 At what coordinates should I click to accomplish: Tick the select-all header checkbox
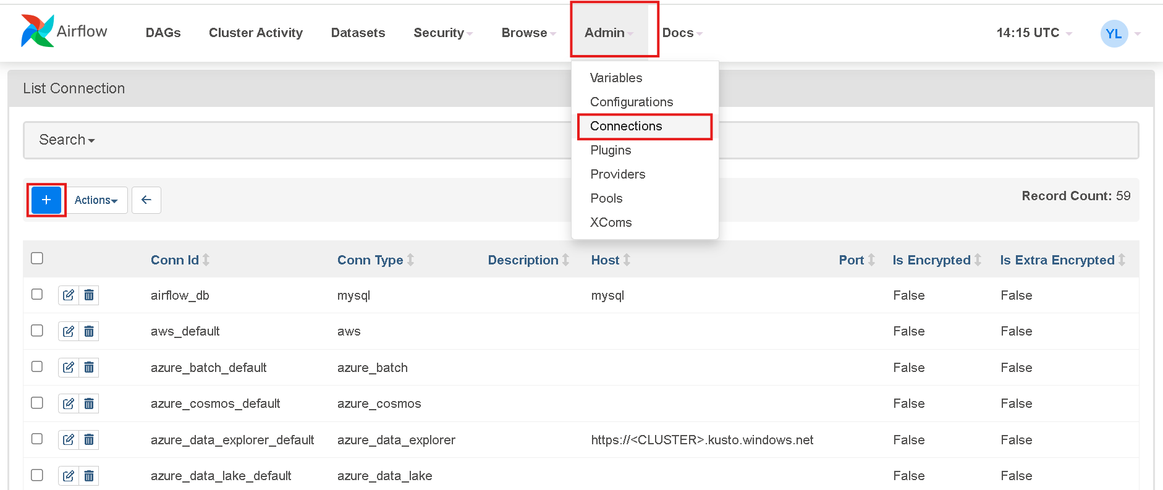tap(37, 258)
